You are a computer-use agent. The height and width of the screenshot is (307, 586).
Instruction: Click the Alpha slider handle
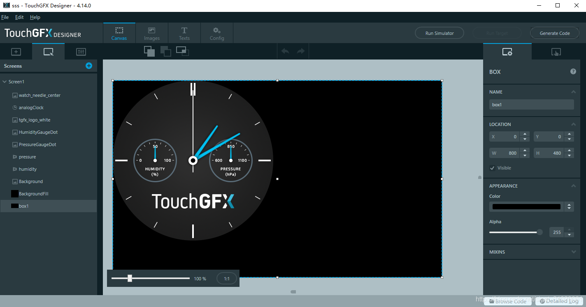pyautogui.click(x=539, y=232)
